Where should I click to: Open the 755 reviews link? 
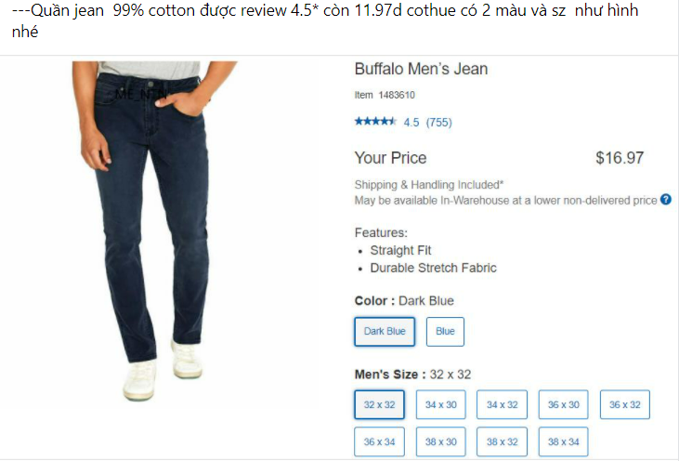438,122
